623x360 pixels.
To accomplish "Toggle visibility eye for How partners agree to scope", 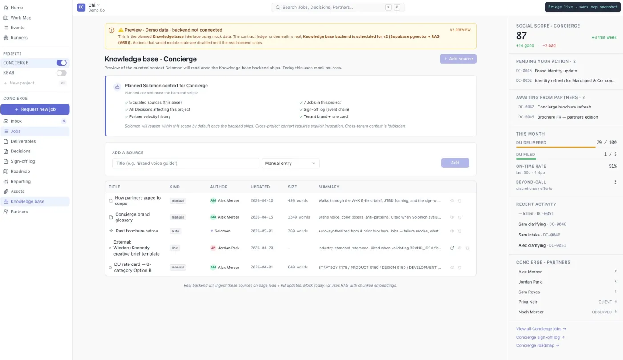I will point(452,201).
